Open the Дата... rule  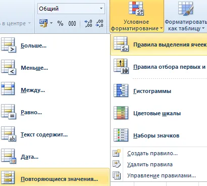[55, 157]
